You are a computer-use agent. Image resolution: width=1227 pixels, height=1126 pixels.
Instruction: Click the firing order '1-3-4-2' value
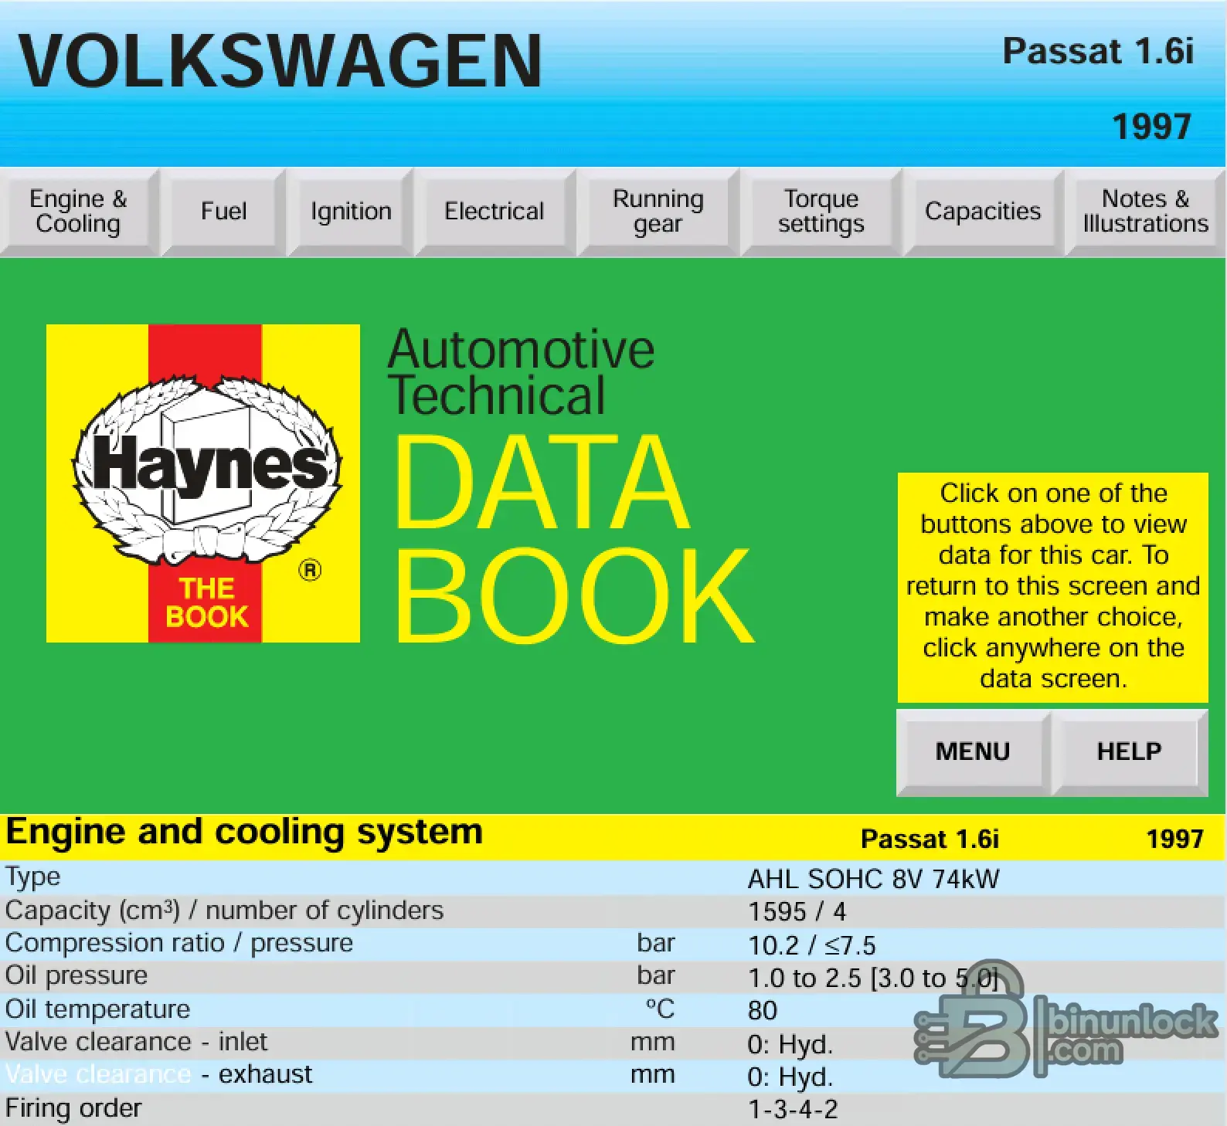[x=793, y=1110]
